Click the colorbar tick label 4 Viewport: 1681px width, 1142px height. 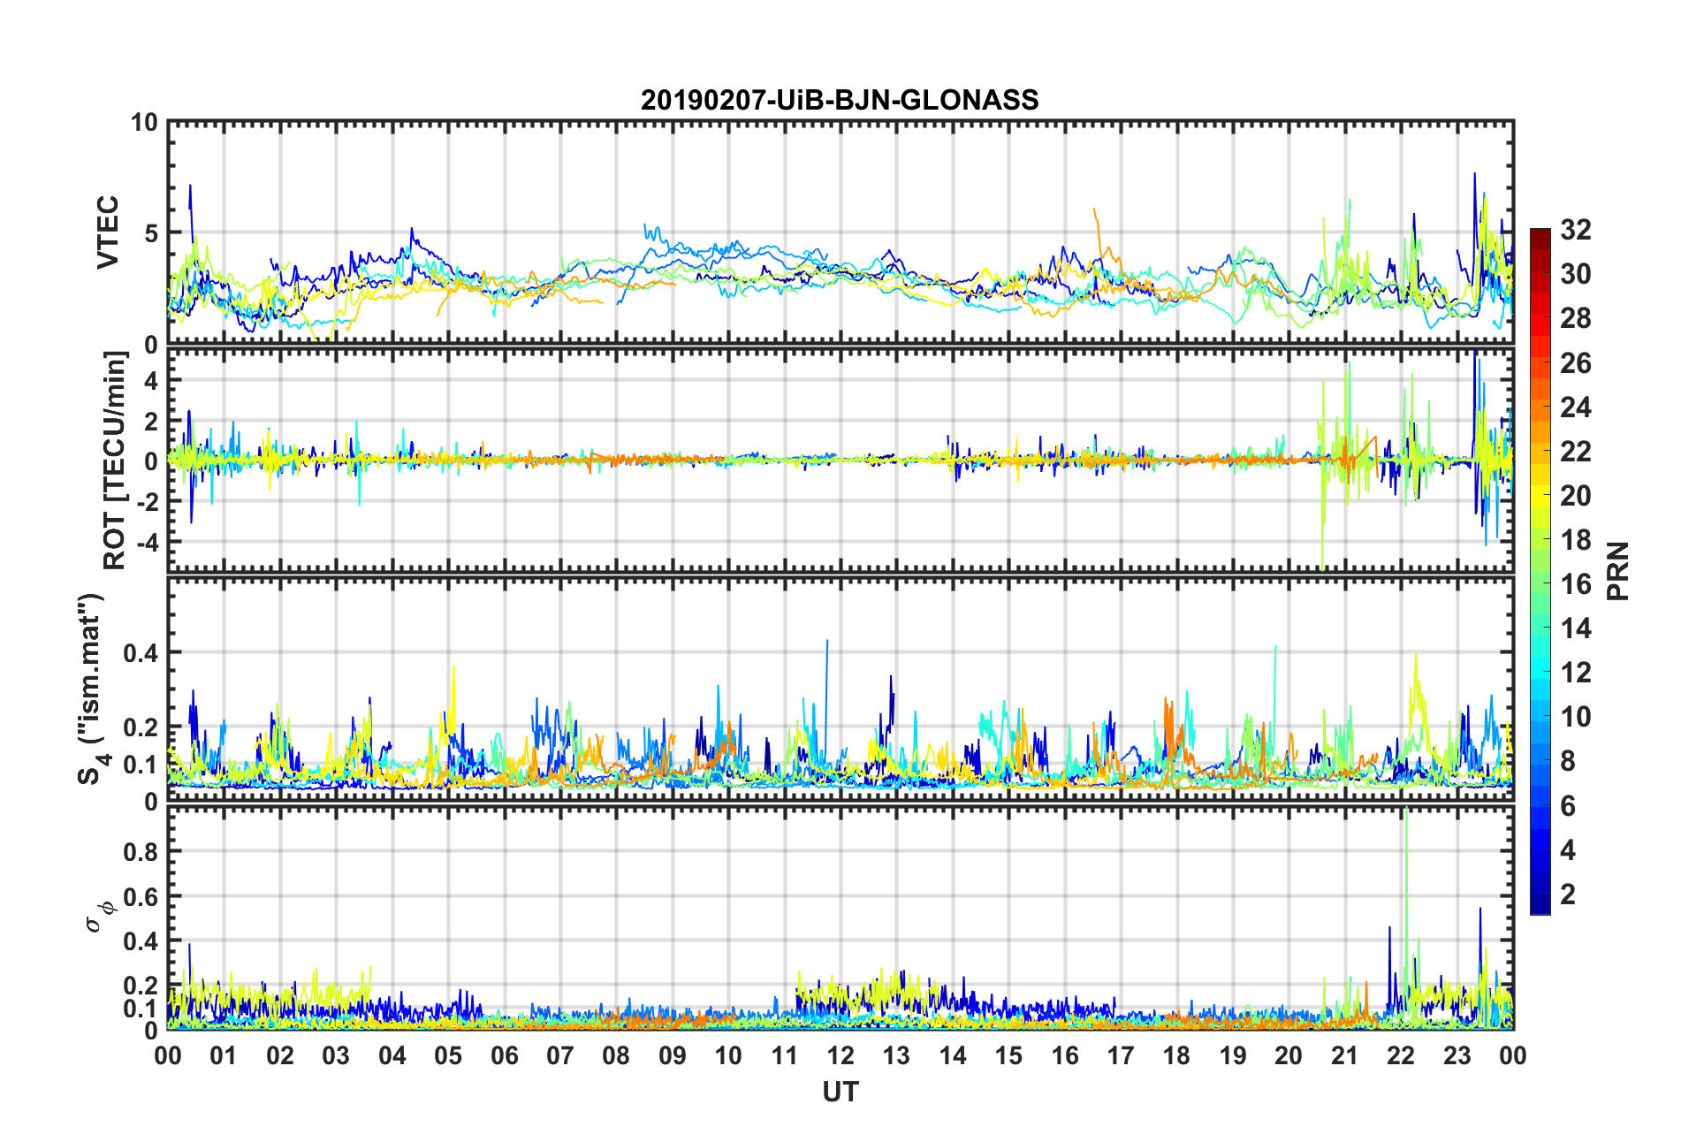[x=1568, y=849]
